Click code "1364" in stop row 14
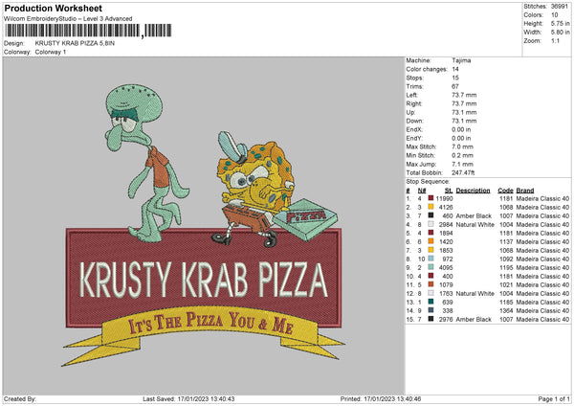The height and width of the screenshot is (406, 574). pos(506,310)
